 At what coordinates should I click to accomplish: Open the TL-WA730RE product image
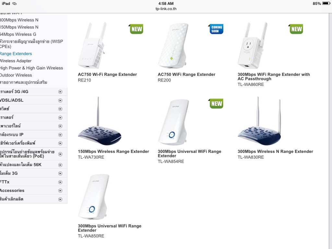point(100,121)
